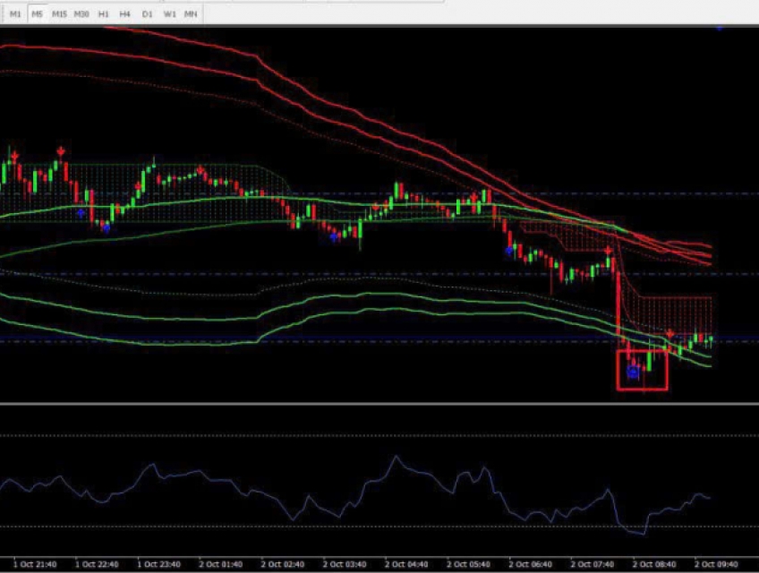Change chart to M30 timeframe
759x573 pixels.
pyautogui.click(x=81, y=14)
